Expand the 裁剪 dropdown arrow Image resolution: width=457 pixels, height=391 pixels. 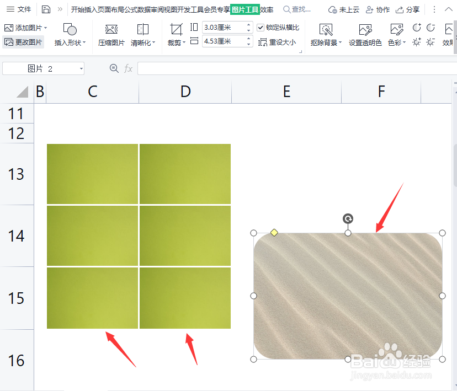pyautogui.click(x=184, y=42)
